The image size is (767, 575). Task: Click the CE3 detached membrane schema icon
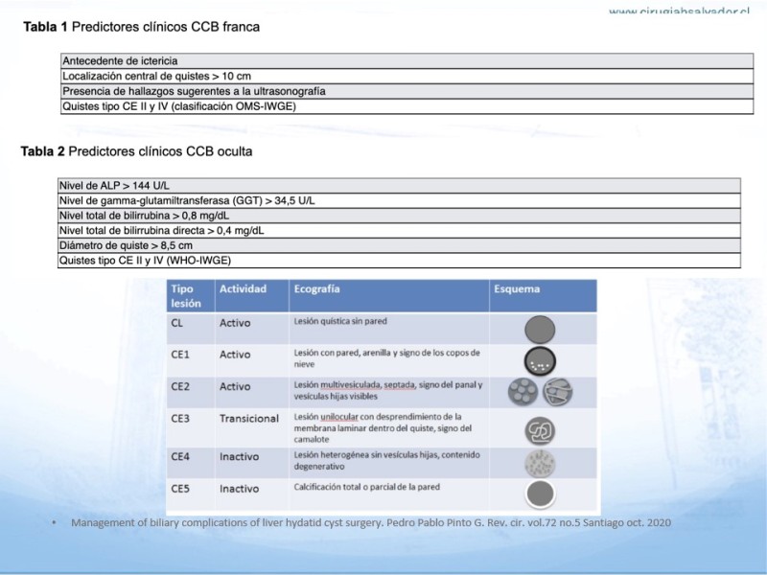click(x=540, y=430)
